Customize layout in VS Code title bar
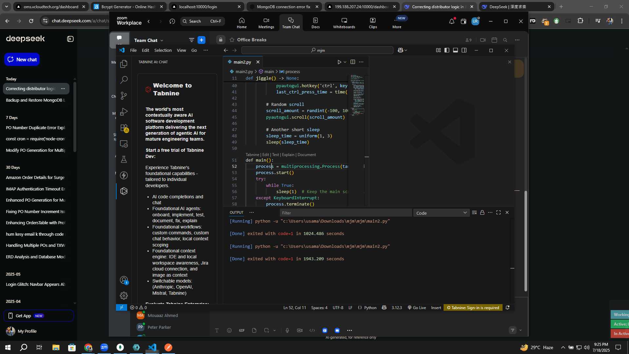629x354 pixels. pos(438,50)
